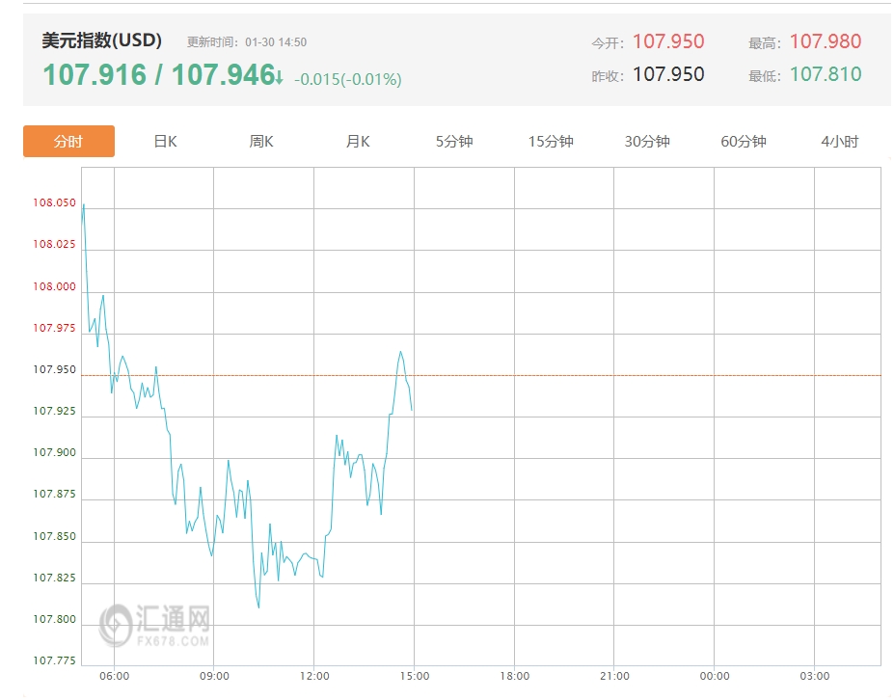The width and height of the screenshot is (894, 700).
Task: Select the 分时 chart tab
Action: point(68,142)
